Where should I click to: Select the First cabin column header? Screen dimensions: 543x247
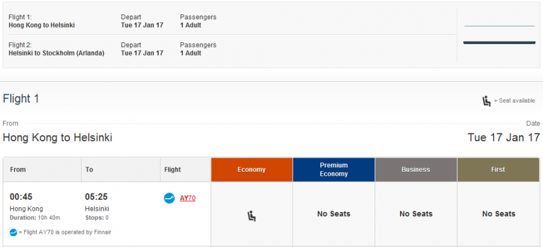(x=498, y=170)
